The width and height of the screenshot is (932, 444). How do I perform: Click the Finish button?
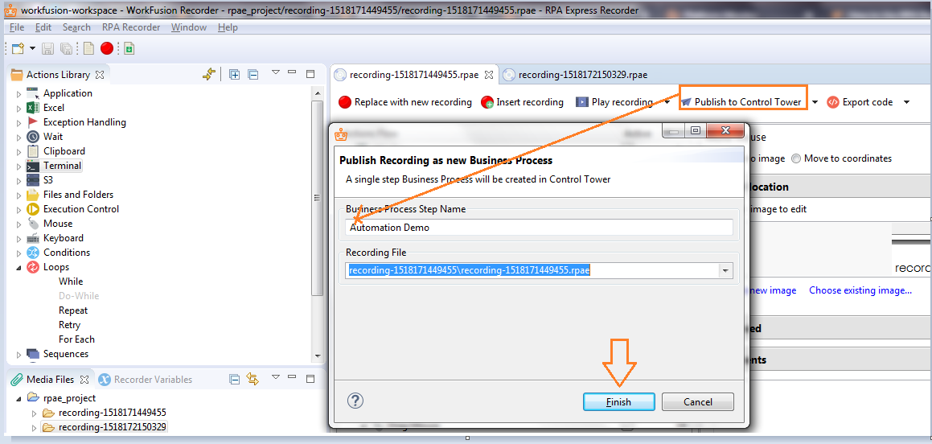click(618, 402)
